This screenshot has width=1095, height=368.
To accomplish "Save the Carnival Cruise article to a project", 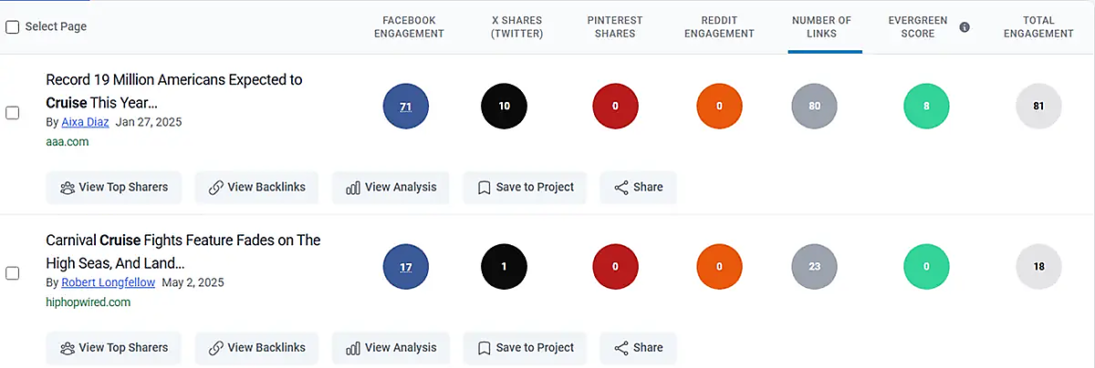I will (x=525, y=348).
